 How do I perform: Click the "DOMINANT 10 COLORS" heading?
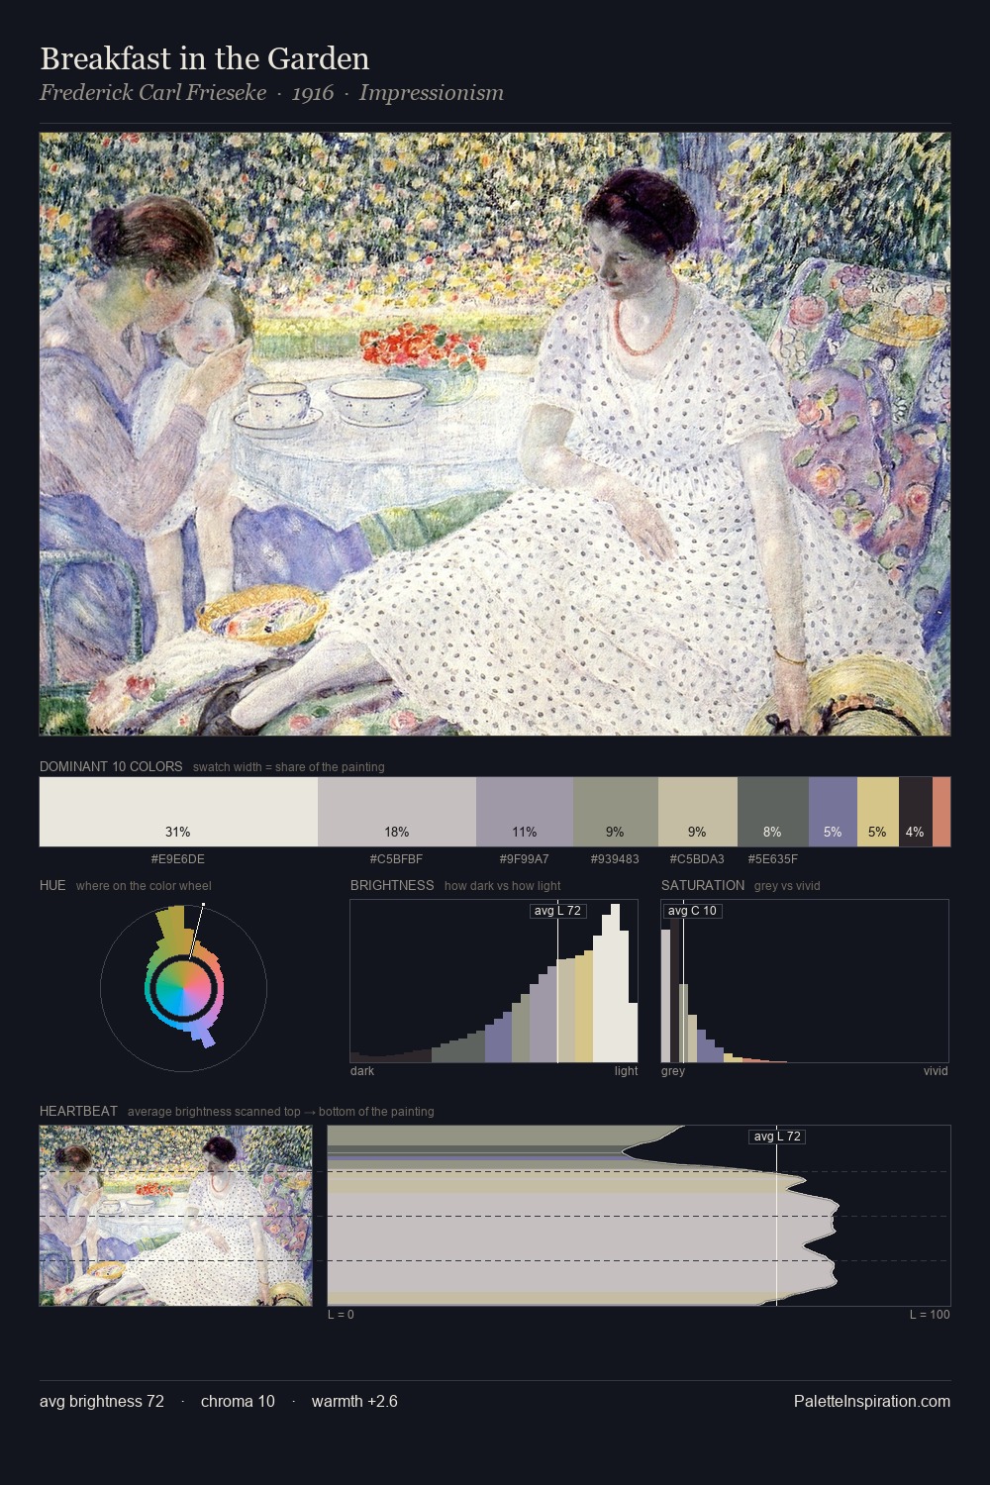111,766
